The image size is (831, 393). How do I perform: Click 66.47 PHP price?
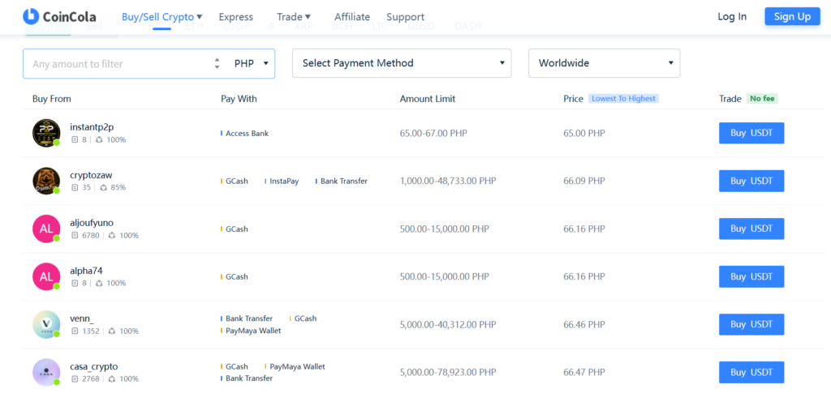point(584,373)
